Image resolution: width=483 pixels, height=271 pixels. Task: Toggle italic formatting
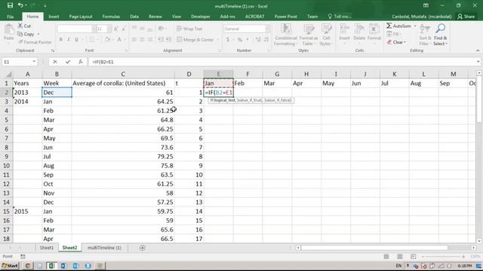(69, 39)
